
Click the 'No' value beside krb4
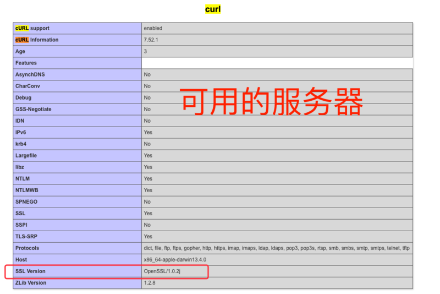pyautogui.click(x=147, y=144)
